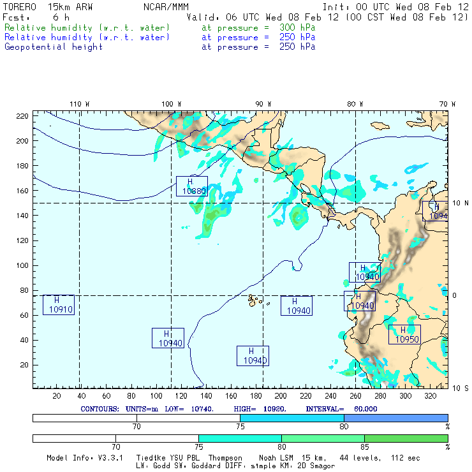Click the '110 W' longitude label
Viewport: 472px width, 472px height.
[x=80, y=104]
